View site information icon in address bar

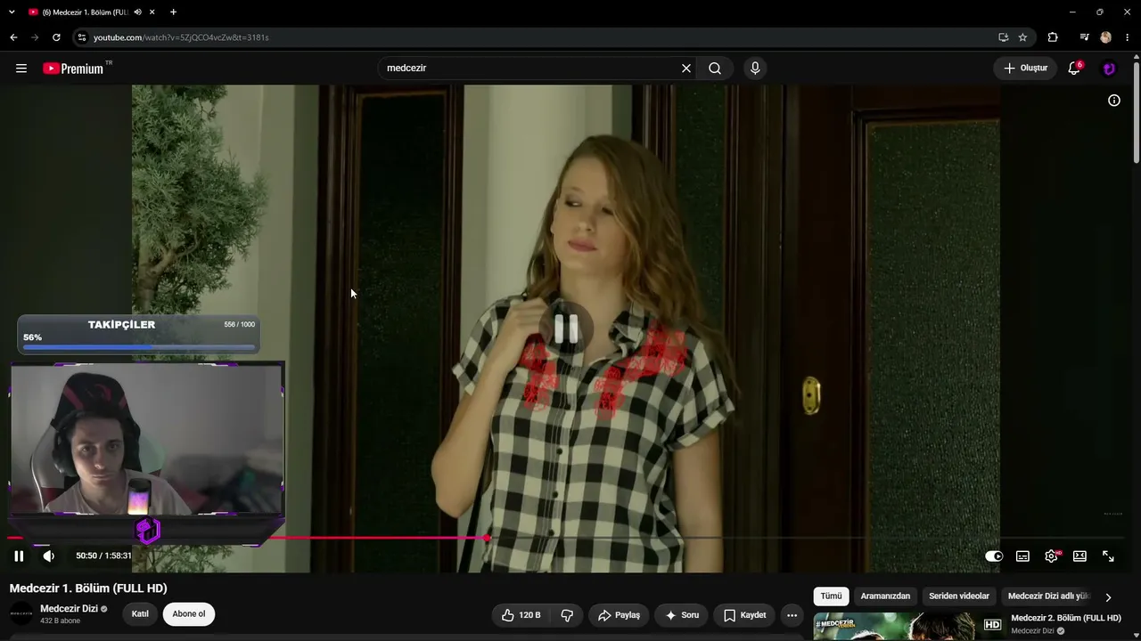[82, 37]
